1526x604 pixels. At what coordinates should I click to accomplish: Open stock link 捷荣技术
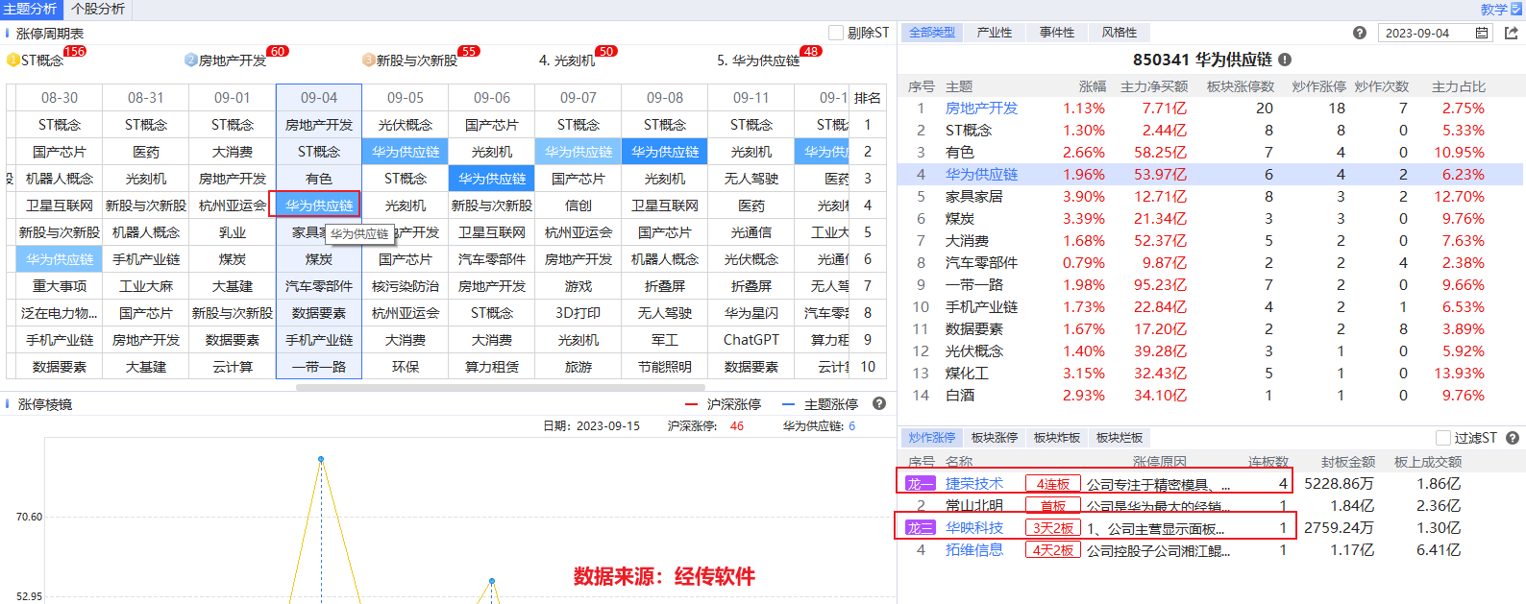tap(974, 484)
